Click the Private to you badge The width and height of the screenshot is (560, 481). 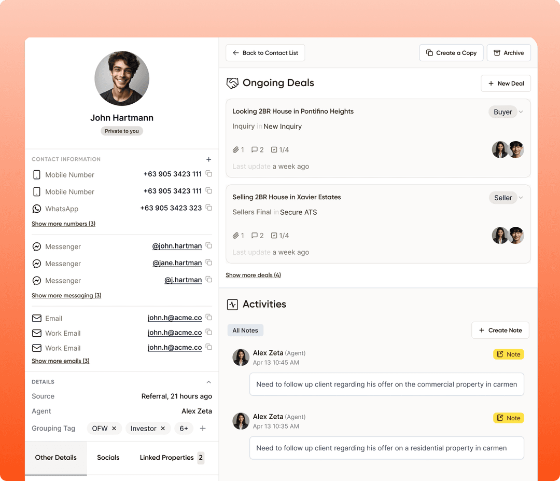122,131
